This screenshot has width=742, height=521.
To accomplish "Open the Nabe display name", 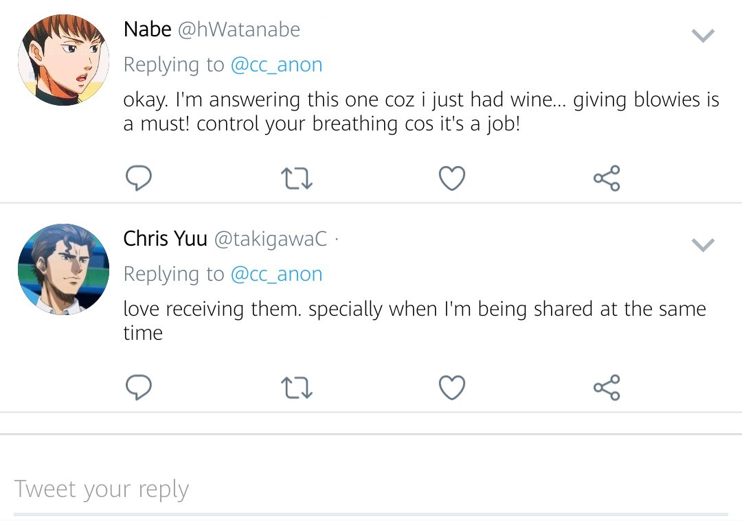I will (147, 30).
